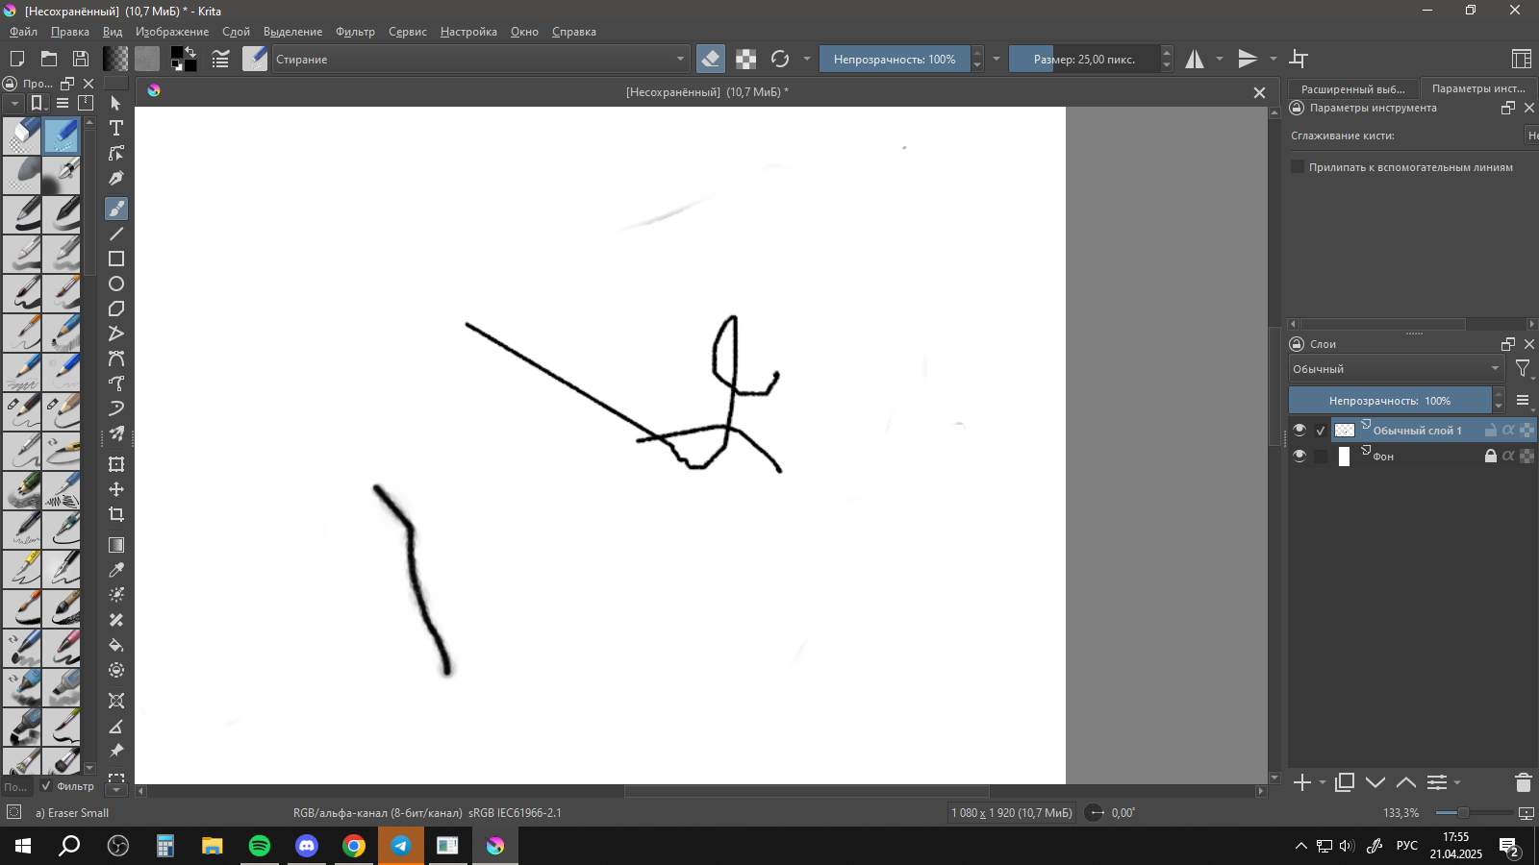Toggle eraser mode
1539x865 pixels.
click(711, 59)
